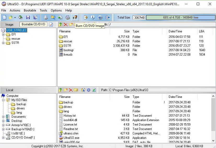Click the Convert image toolbar icon
The image size is (216, 148).
click(x=53, y=17)
